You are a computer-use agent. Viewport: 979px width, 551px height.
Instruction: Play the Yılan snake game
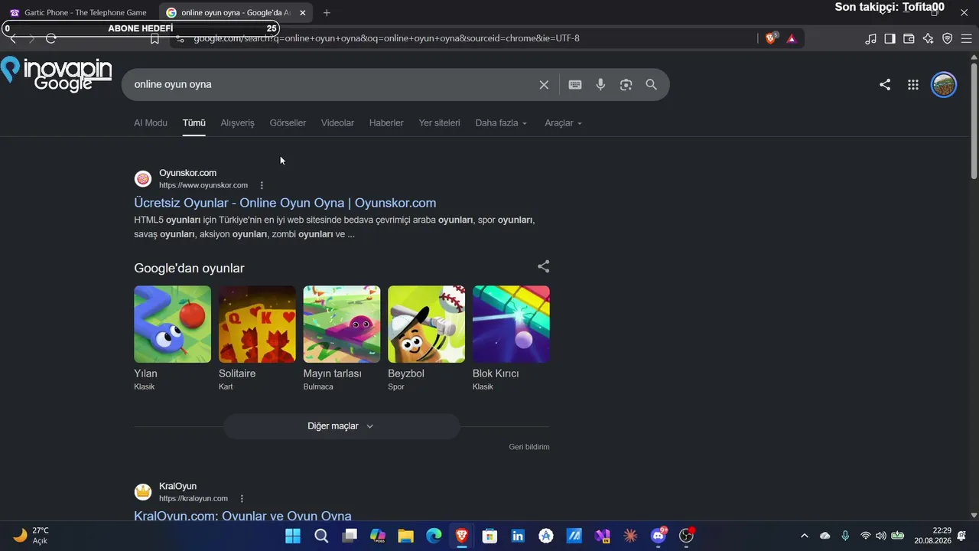click(x=172, y=324)
